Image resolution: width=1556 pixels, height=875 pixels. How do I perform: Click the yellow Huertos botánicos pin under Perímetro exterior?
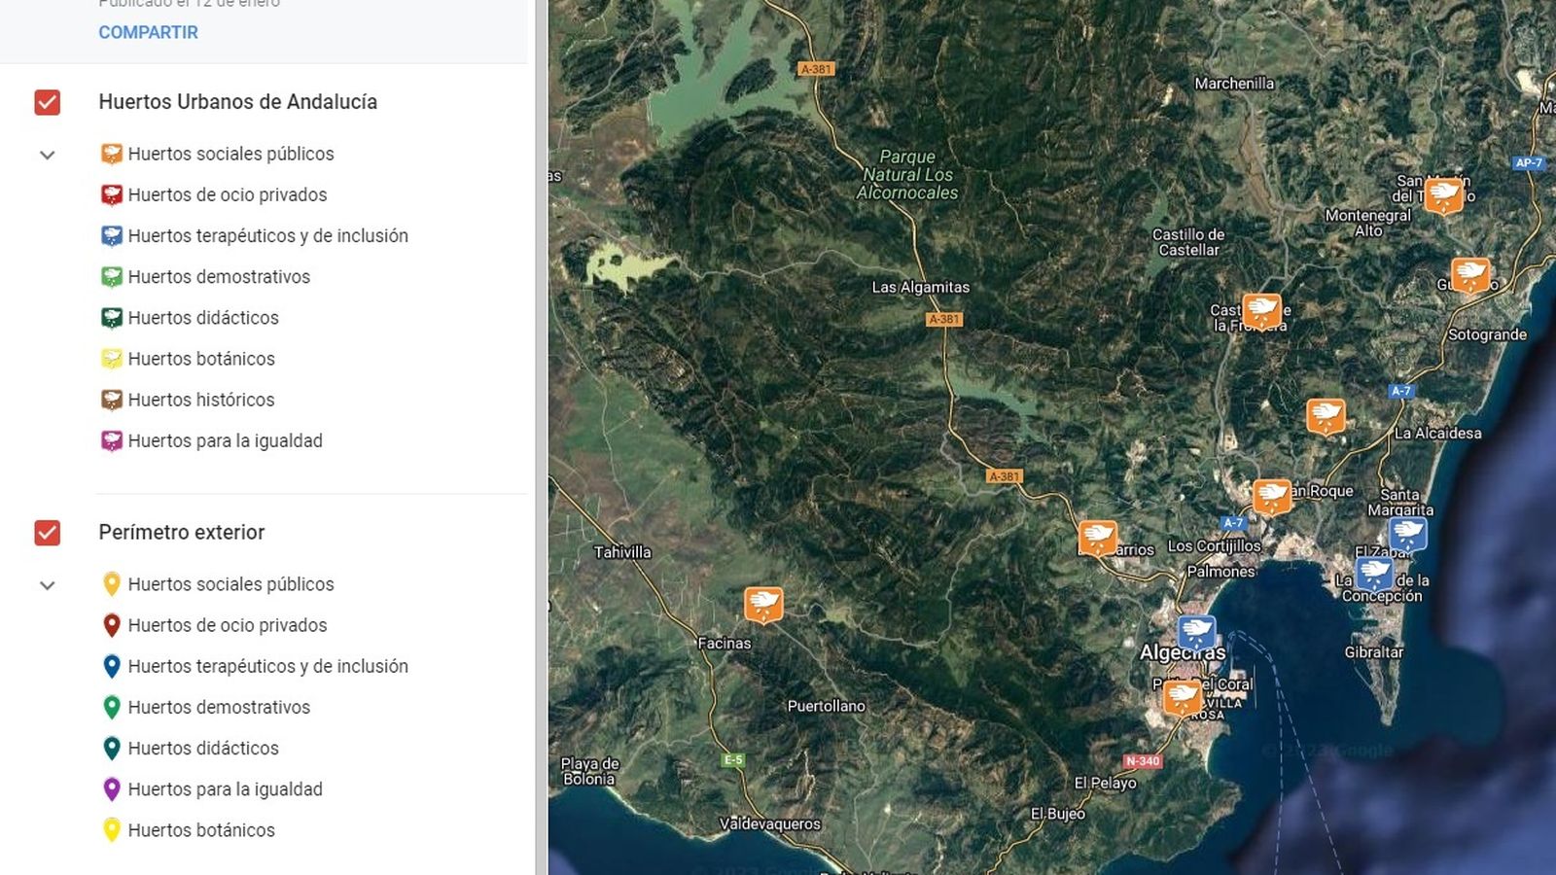click(x=112, y=830)
